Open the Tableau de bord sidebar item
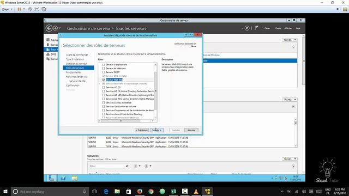This screenshot has width=349, height=196. 52,40
